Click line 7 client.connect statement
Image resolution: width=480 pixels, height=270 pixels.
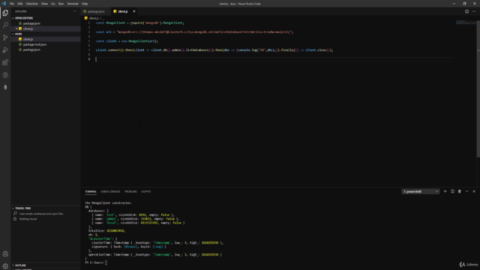coord(214,50)
